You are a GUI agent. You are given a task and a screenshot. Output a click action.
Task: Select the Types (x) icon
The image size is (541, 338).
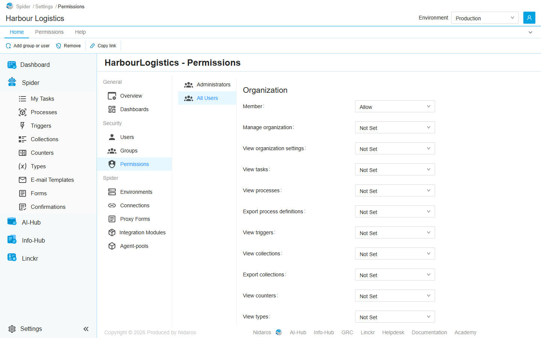pos(23,166)
